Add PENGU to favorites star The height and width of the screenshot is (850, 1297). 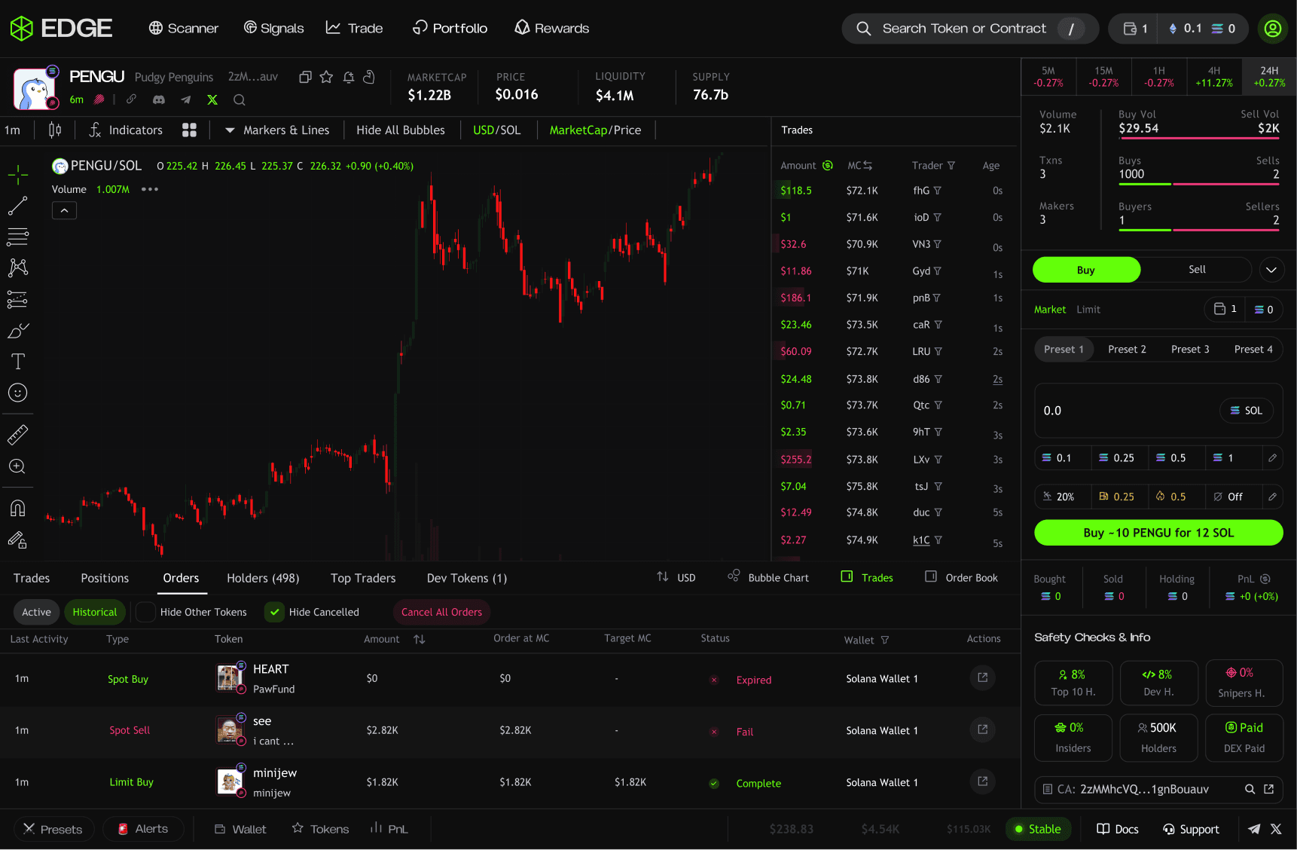click(326, 77)
